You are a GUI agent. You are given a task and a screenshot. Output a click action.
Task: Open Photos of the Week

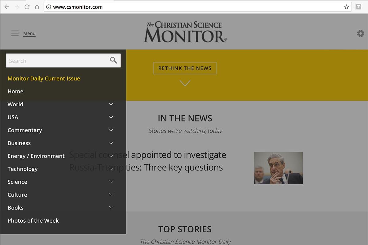click(x=33, y=221)
